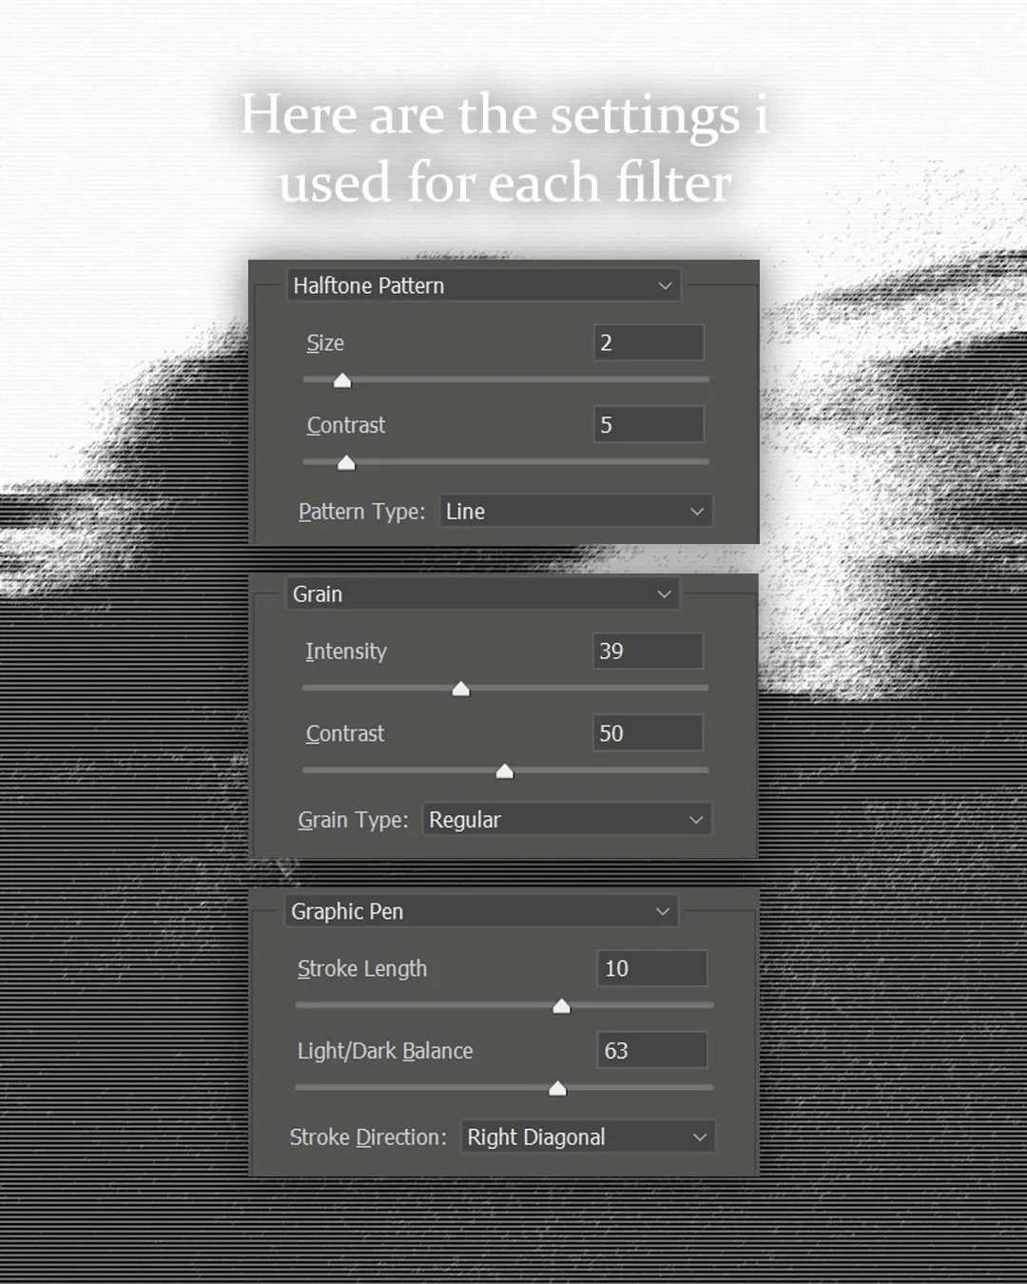The height and width of the screenshot is (1284, 1027).
Task: Click the Halftone Pattern Contrast value field
Action: coord(649,425)
